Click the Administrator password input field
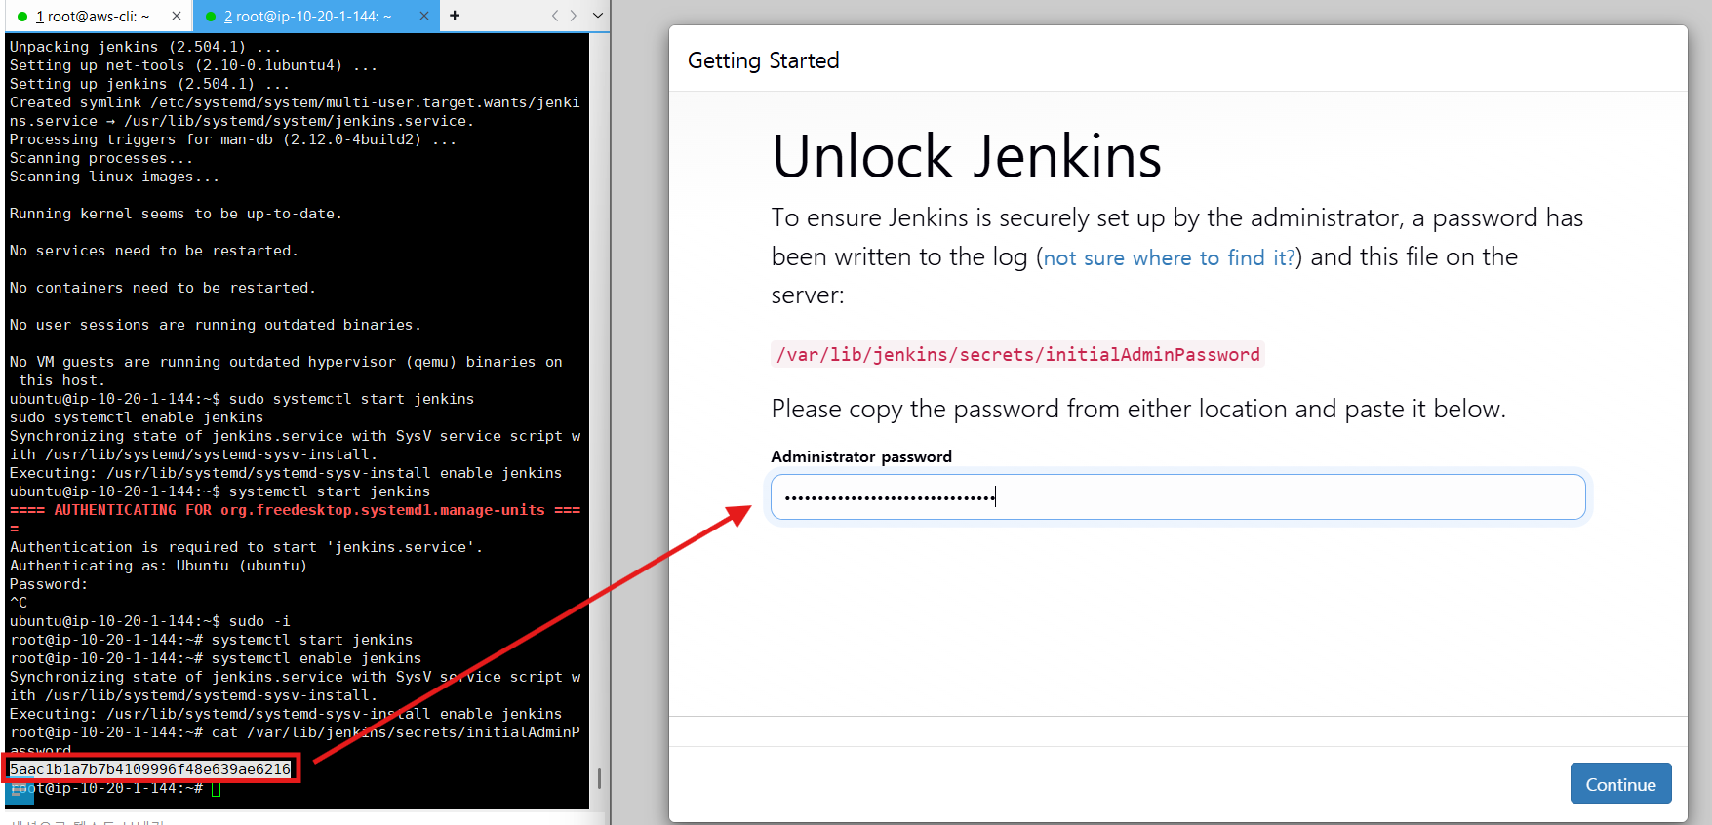The width and height of the screenshot is (1712, 825). click(x=1177, y=497)
